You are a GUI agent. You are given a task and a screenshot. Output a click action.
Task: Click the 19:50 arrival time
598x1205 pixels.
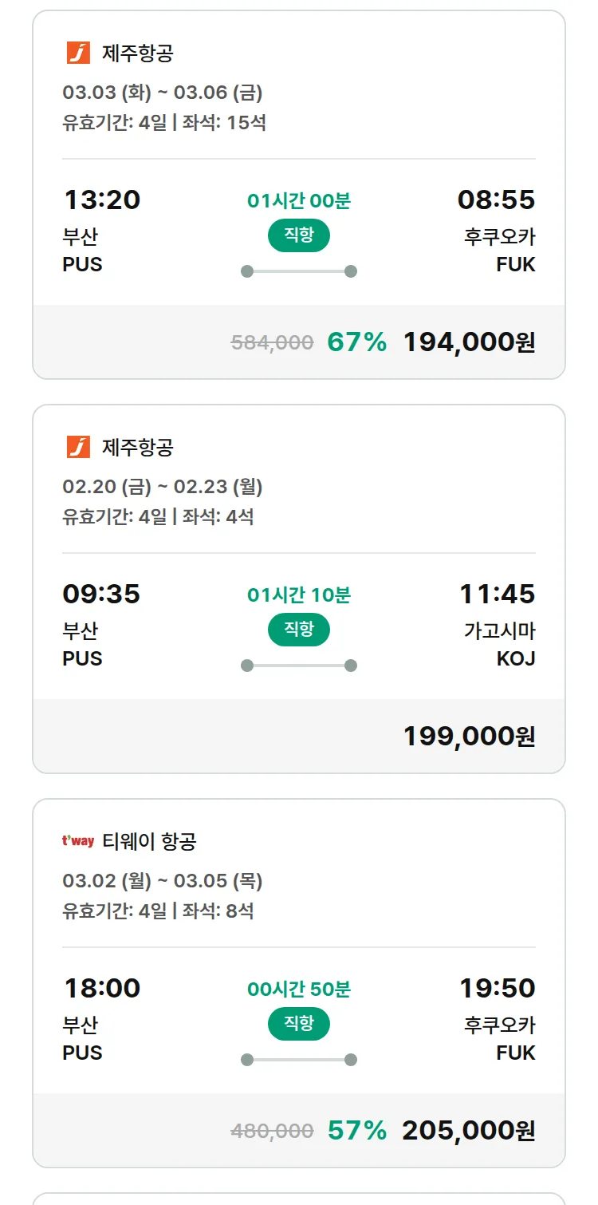pos(497,988)
